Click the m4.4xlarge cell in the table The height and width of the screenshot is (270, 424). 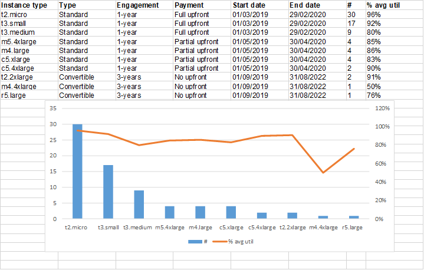(x=29, y=87)
